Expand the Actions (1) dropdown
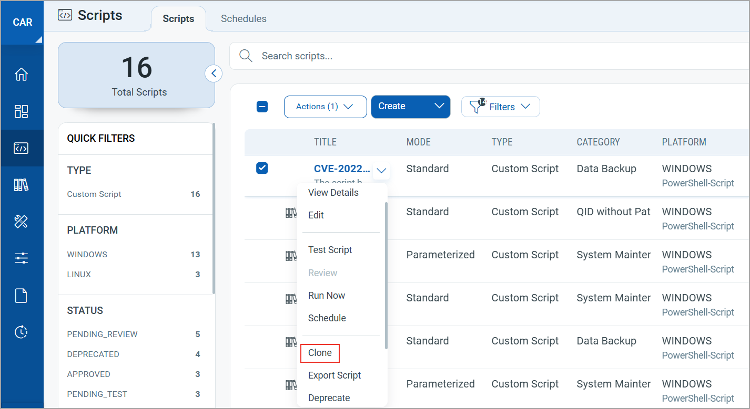 tap(326, 107)
